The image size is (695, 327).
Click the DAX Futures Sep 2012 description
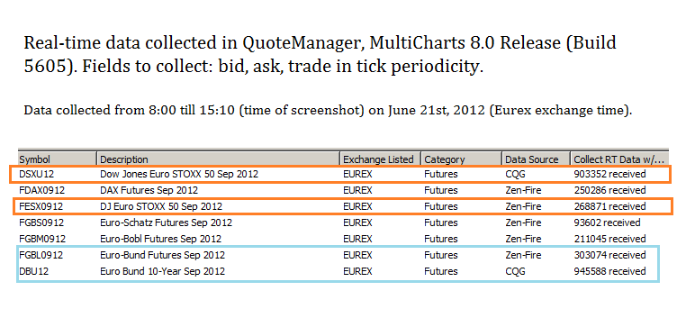click(x=149, y=190)
